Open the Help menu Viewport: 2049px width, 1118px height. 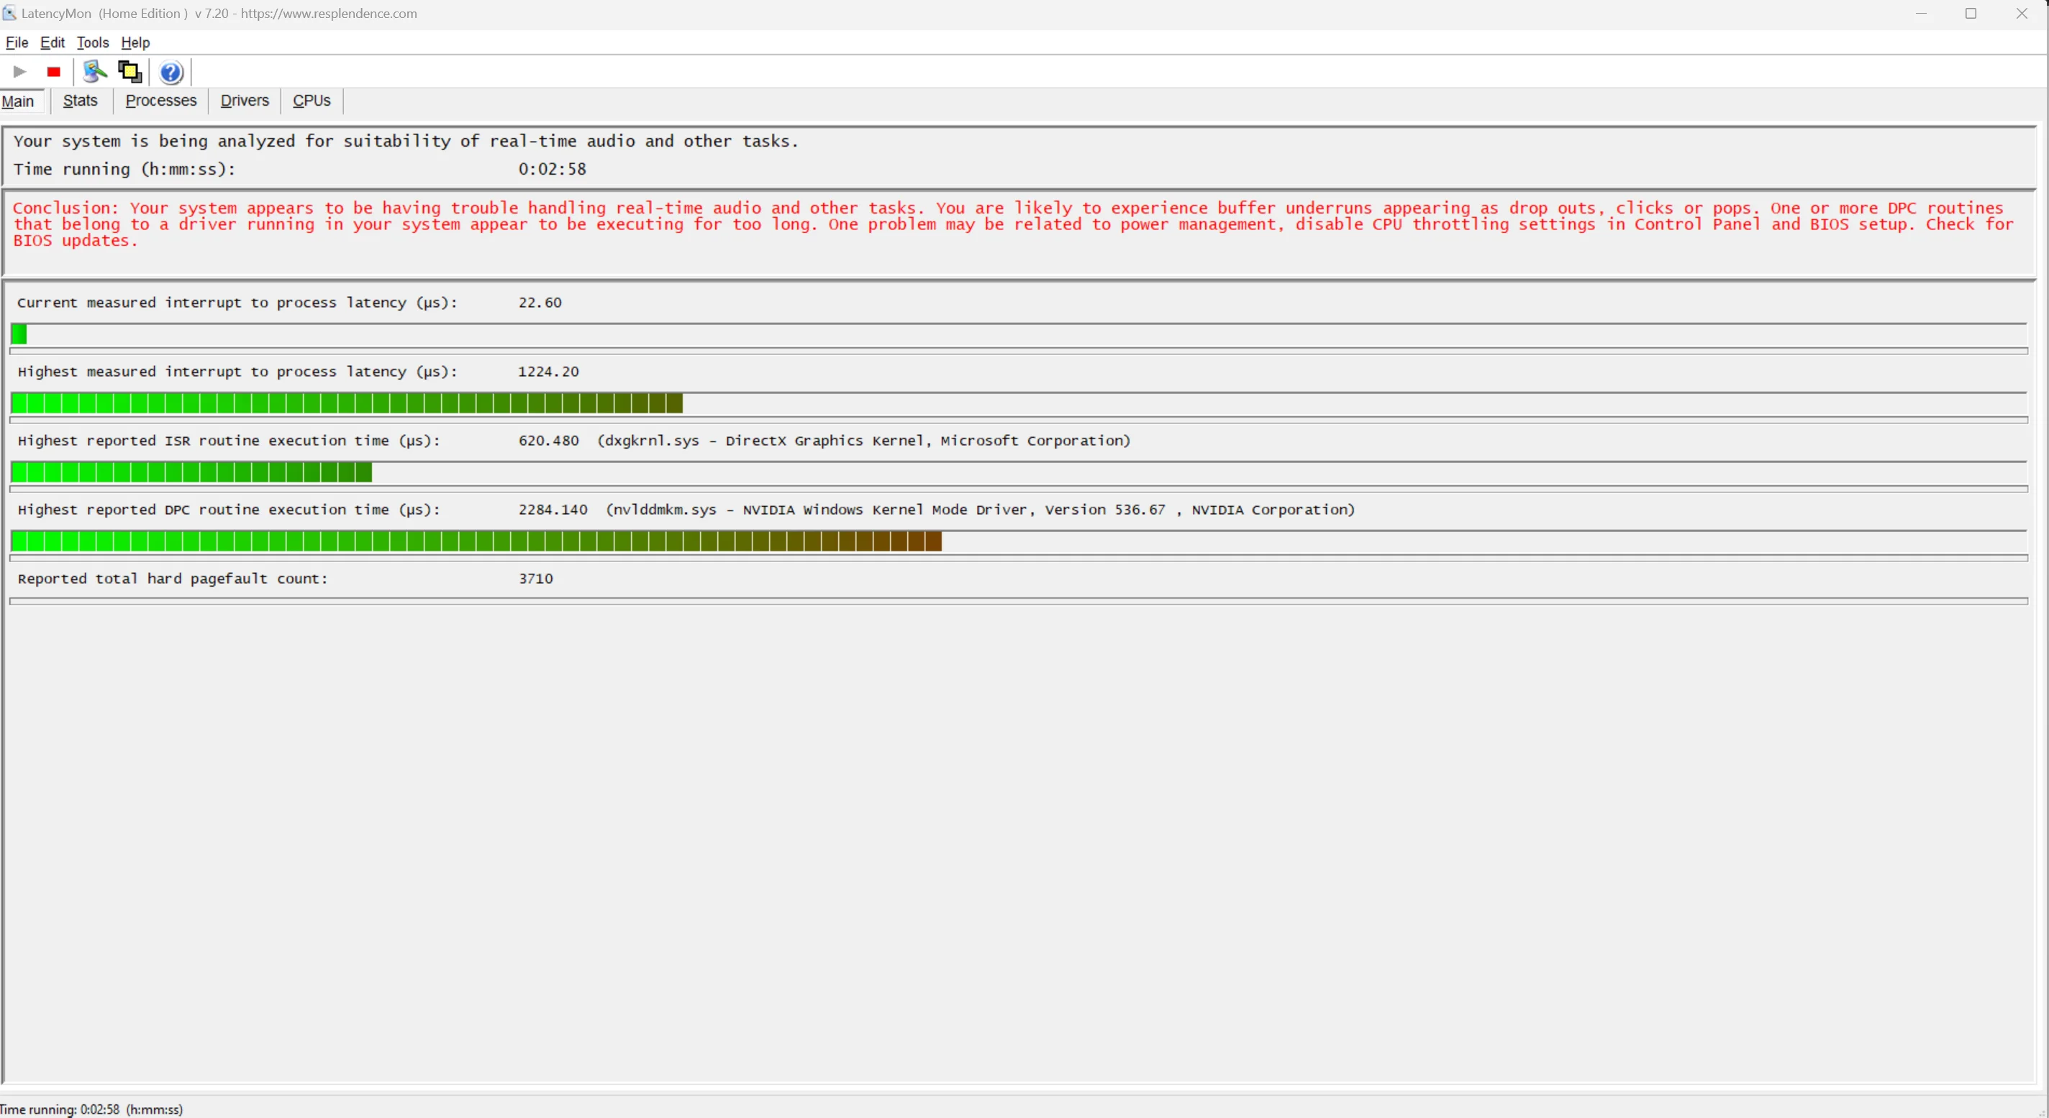point(135,42)
